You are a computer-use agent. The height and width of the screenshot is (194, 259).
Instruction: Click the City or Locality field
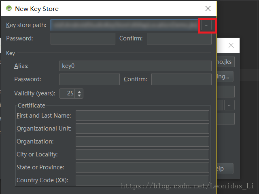[x=142, y=154]
